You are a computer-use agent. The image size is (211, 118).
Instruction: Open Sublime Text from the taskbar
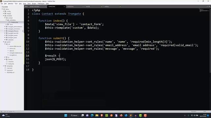131,115
